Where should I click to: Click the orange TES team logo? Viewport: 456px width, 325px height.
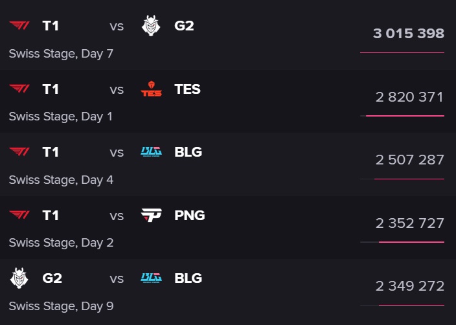click(152, 89)
